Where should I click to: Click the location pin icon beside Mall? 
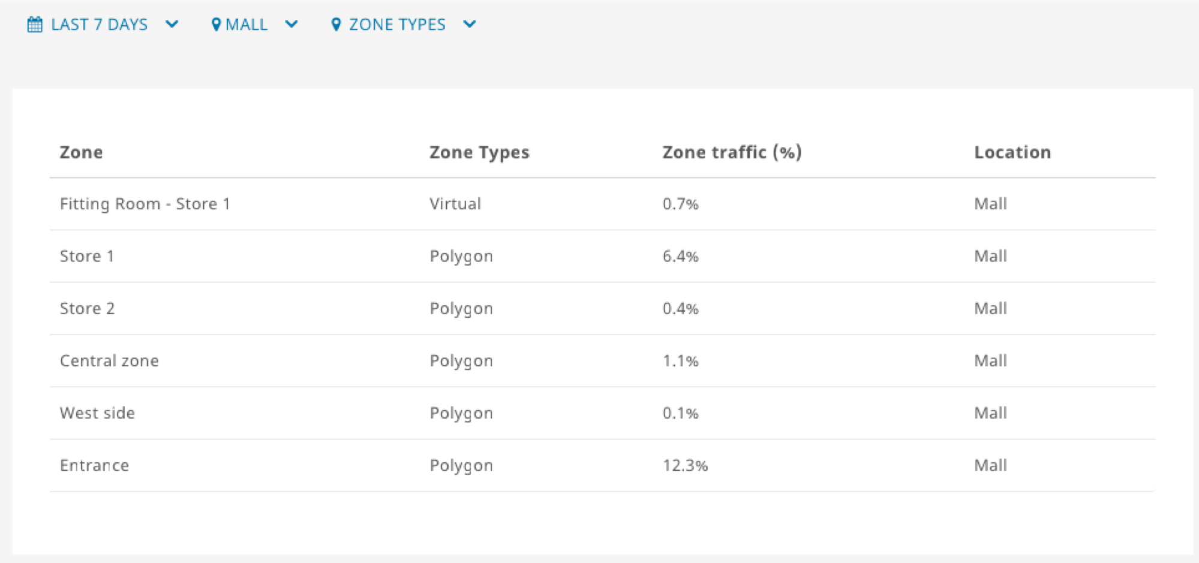[217, 25]
